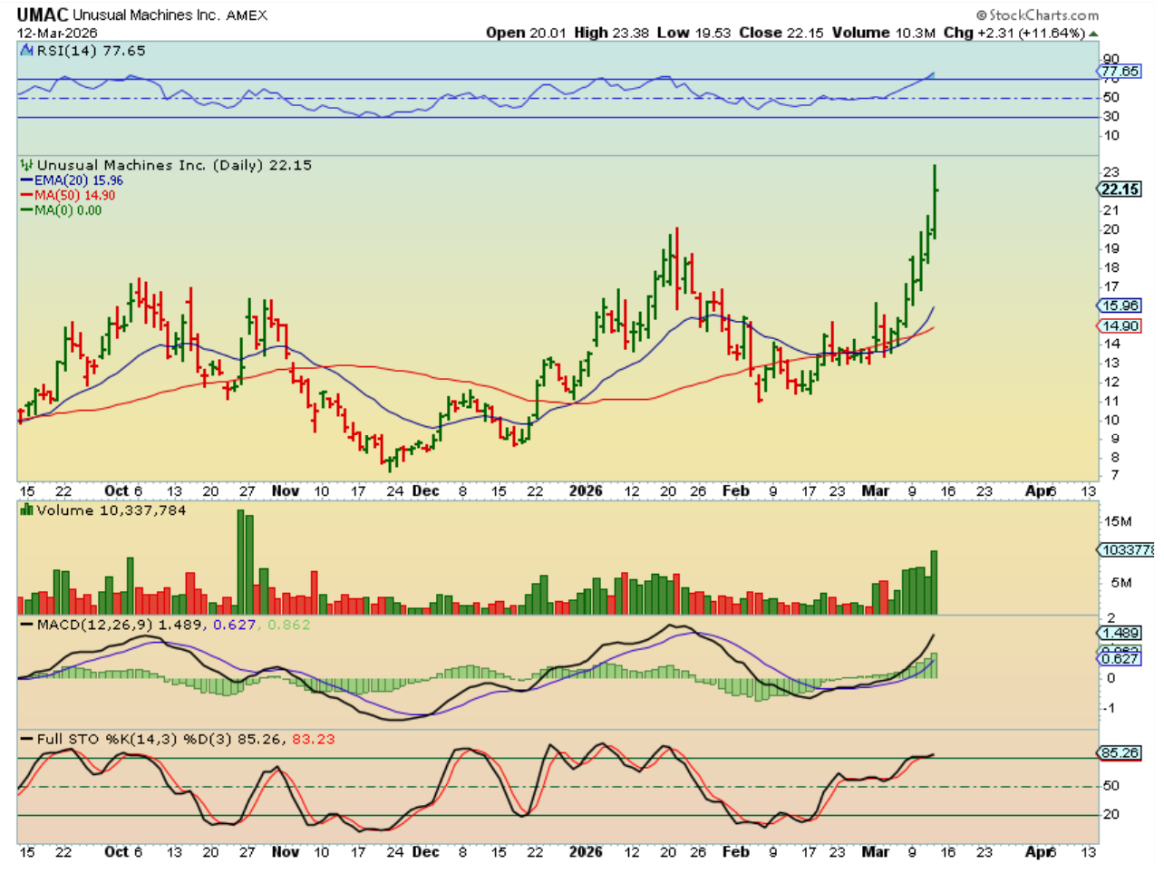The height and width of the screenshot is (873, 1164).
Task: Click the 15.96 EMA tag on the price axis
Action: coord(1120,306)
